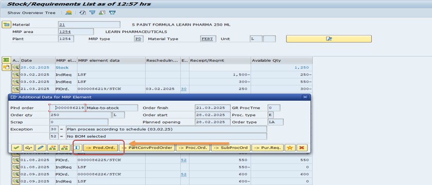This screenshot has height=185, width=432.
Task: Click the display glasses icon in dialog
Action: [29, 147]
